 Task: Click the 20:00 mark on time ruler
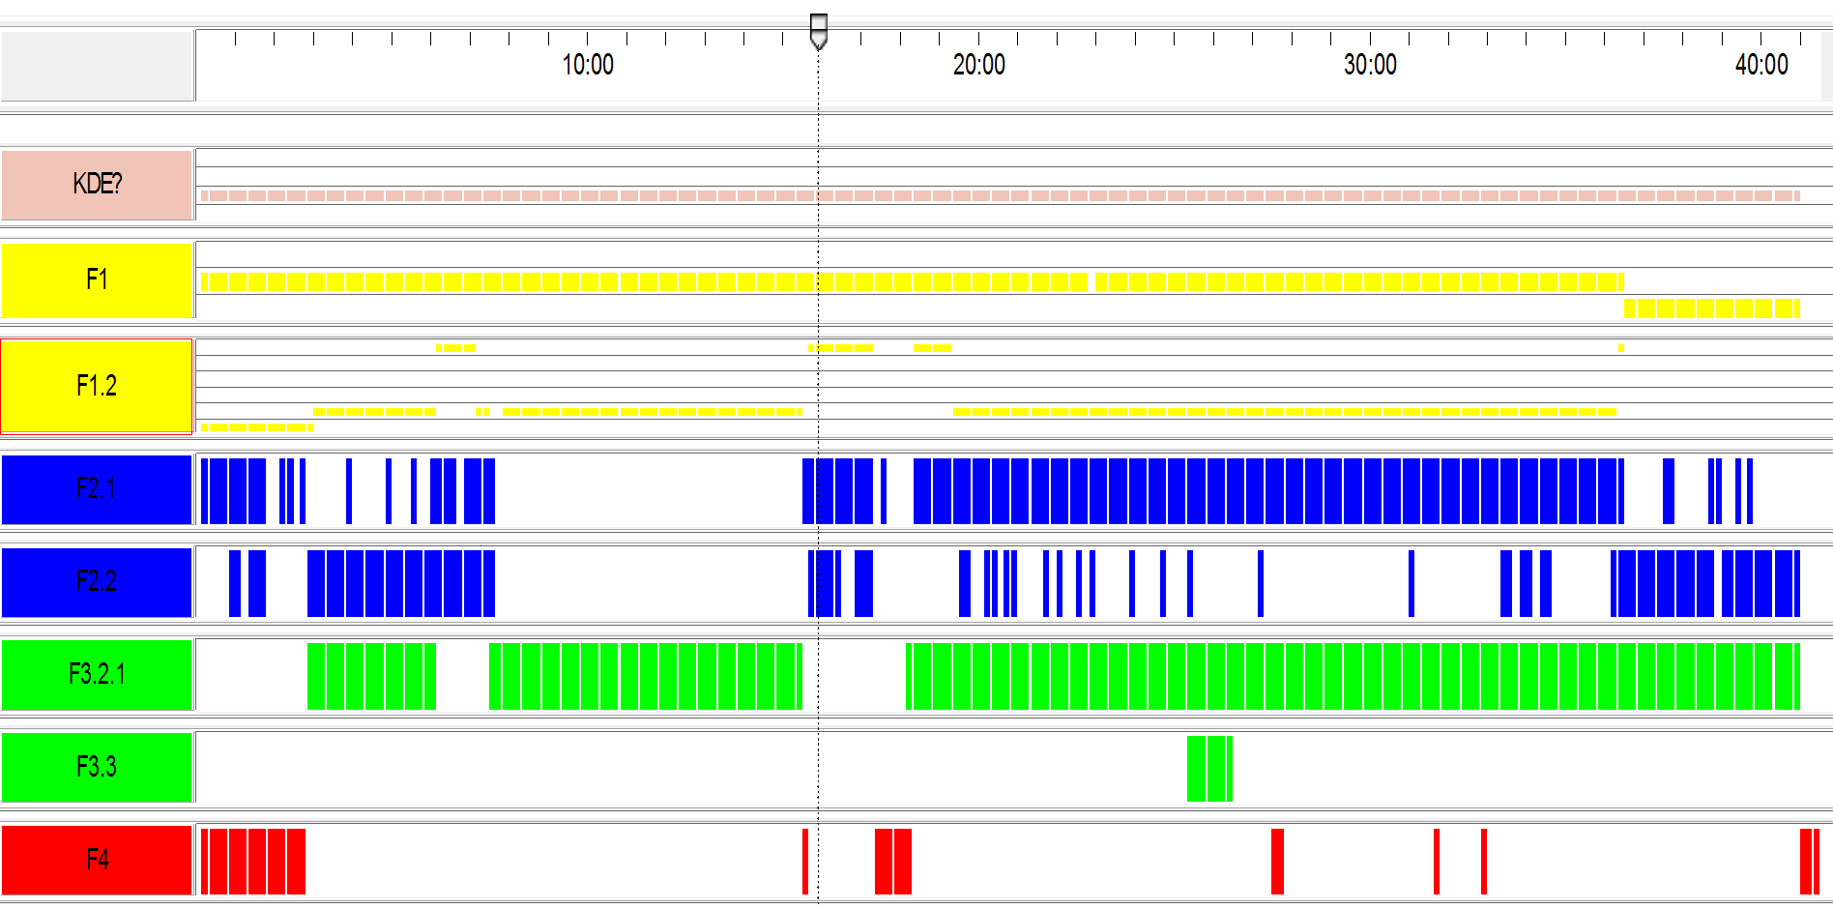978,65
